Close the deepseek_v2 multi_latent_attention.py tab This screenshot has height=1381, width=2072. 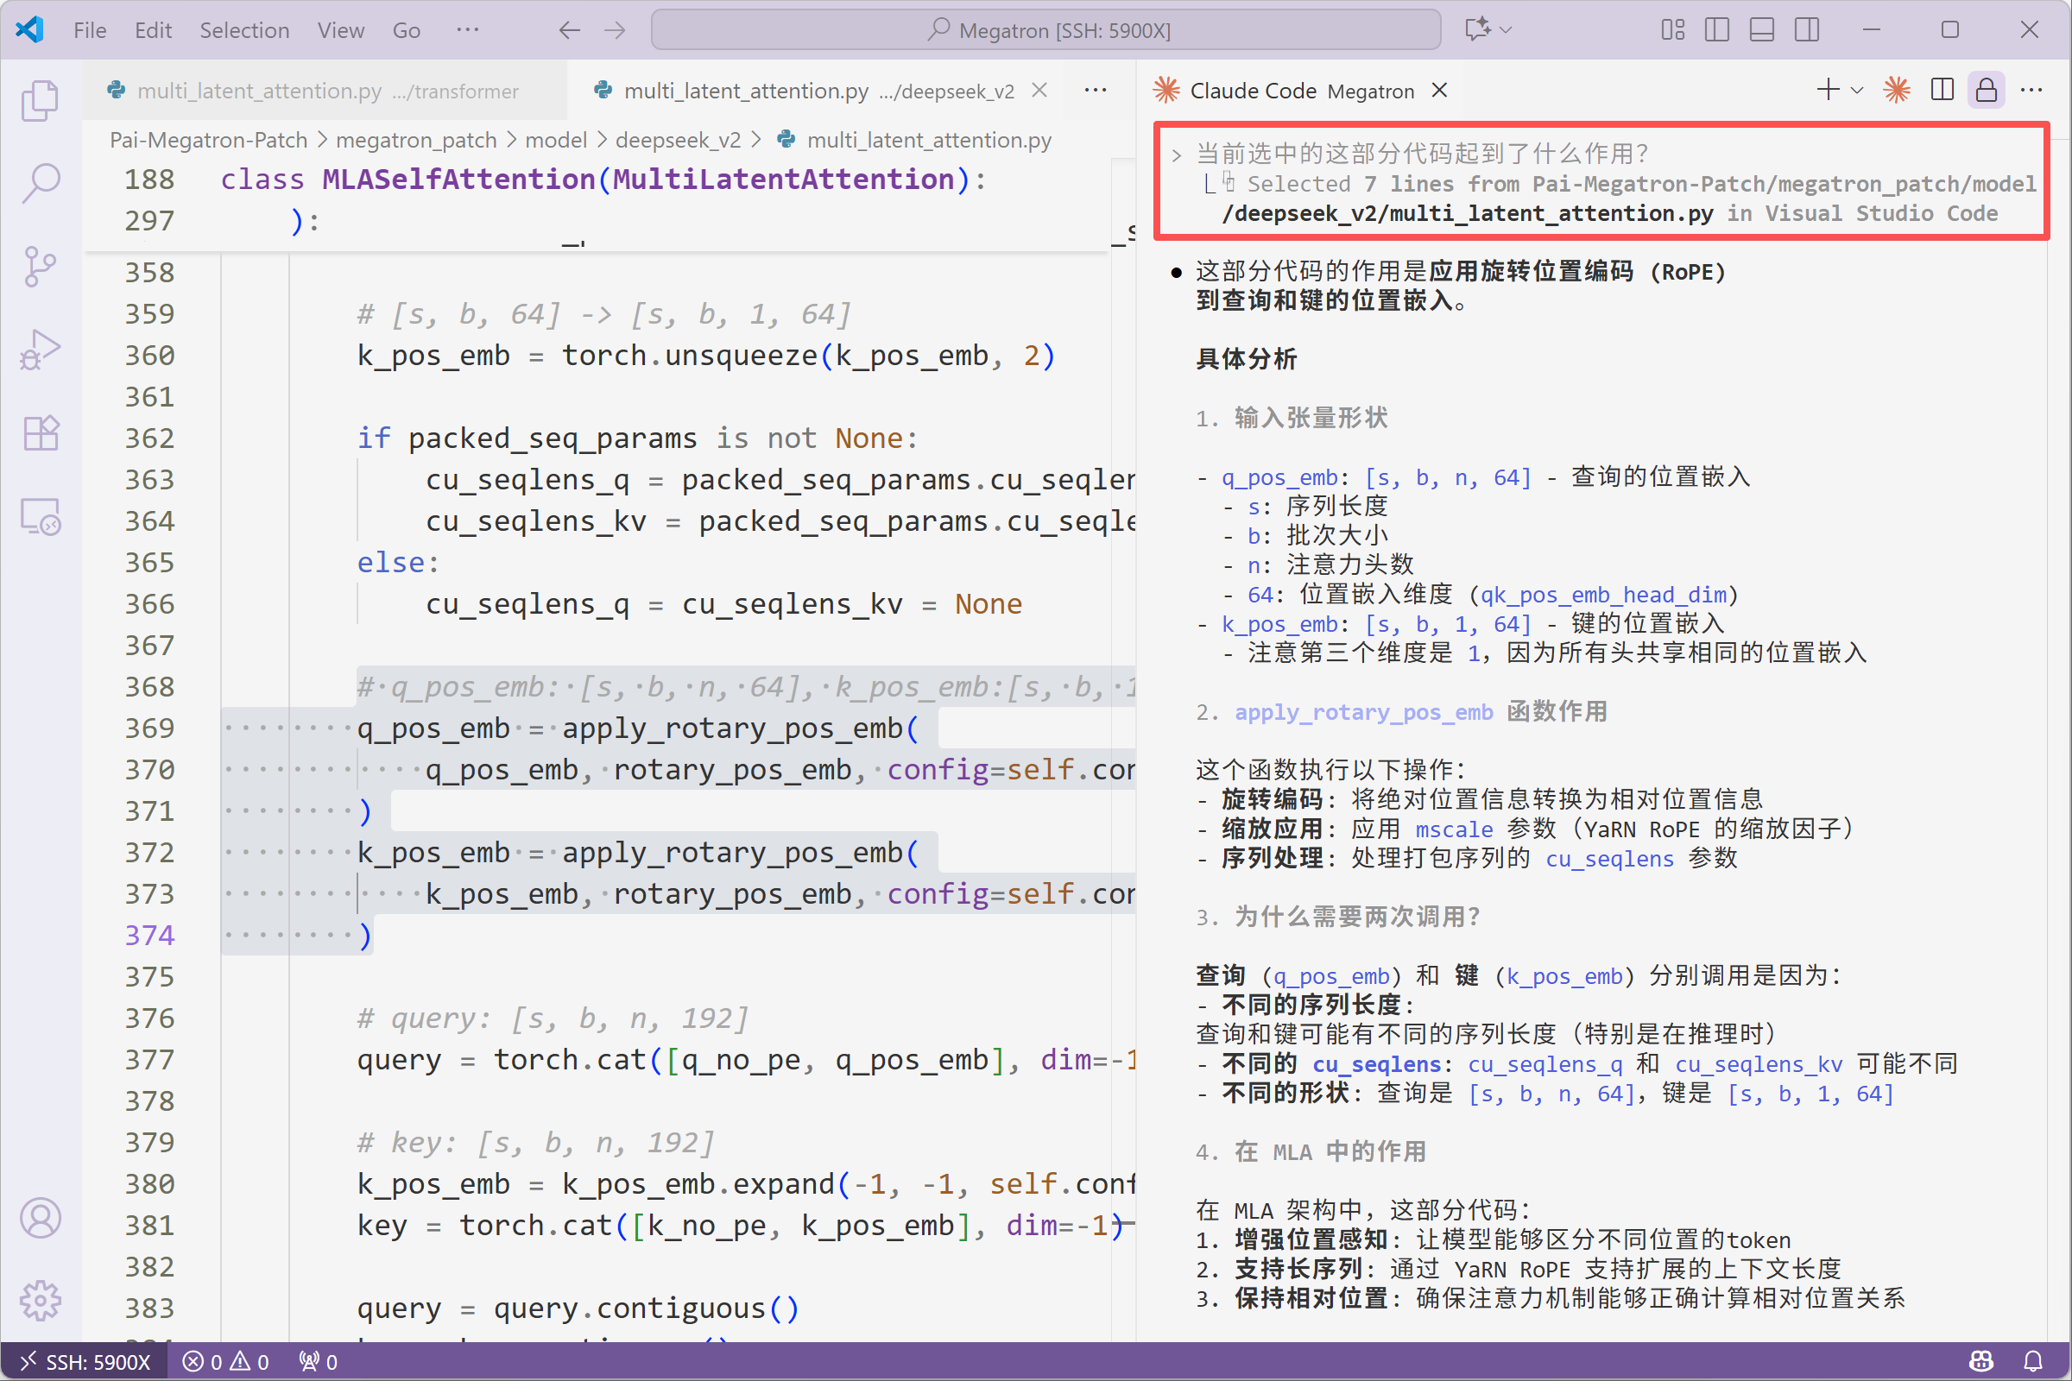pyautogui.click(x=1039, y=90)
